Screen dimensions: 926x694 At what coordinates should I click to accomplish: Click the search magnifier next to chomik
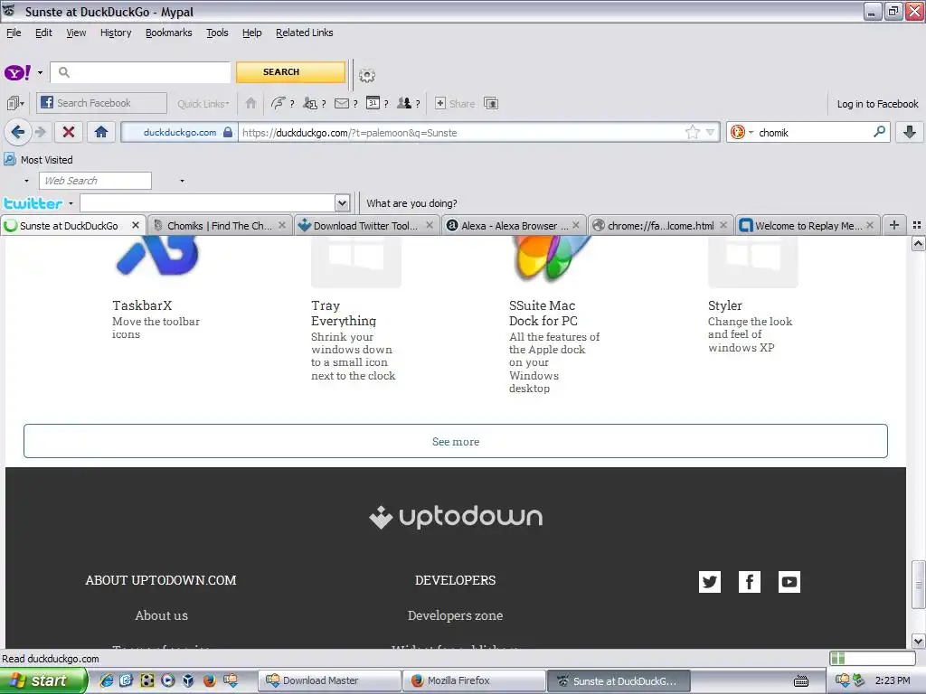[x=879, y=132]
